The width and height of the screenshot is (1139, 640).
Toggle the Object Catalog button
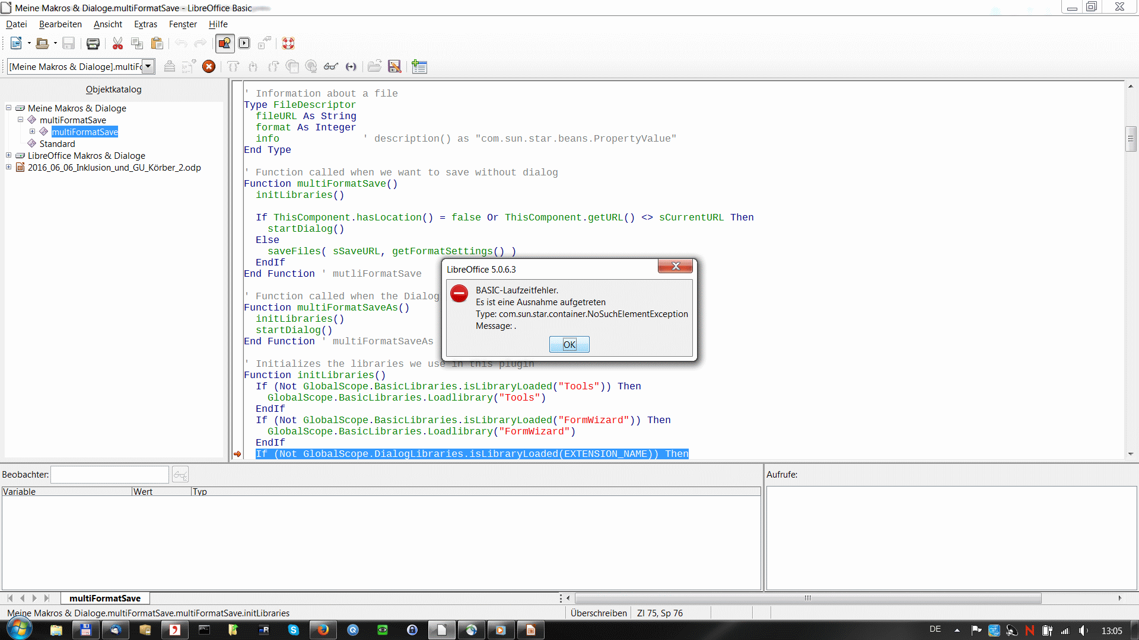[x=225, y=43]
